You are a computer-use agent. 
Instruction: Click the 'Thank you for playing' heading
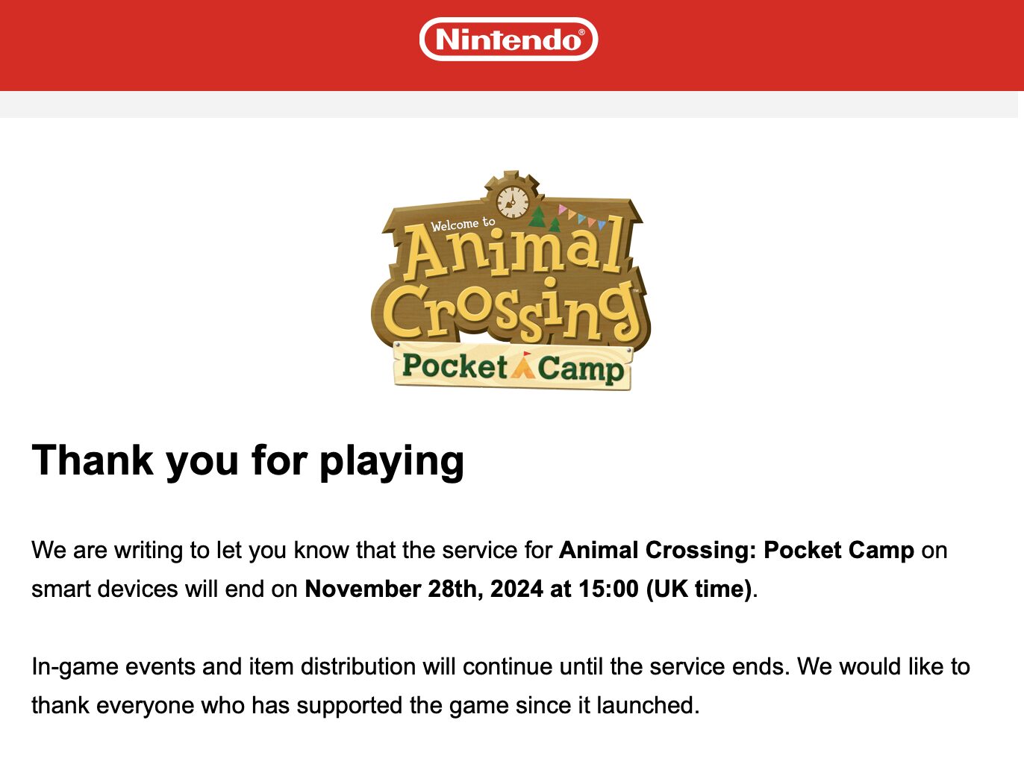point(248,460)
